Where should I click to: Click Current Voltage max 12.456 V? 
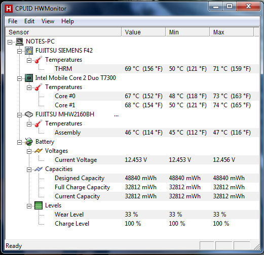(x=224, y=160)
